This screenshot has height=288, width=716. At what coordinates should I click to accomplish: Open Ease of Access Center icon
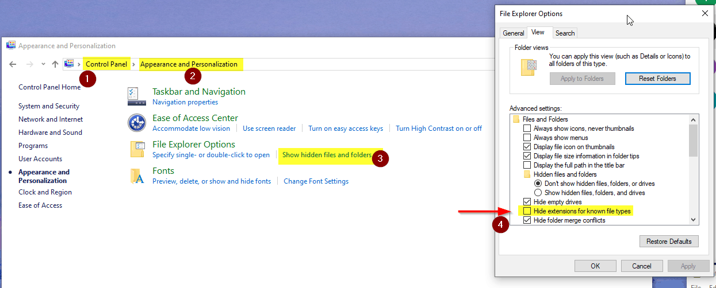click(x=137, y=122)
